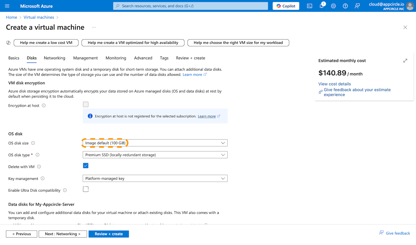The width and height of the screenshot is (416, 245).
Task: Click Help me choose the right VM size
Action: coord(238,43)
